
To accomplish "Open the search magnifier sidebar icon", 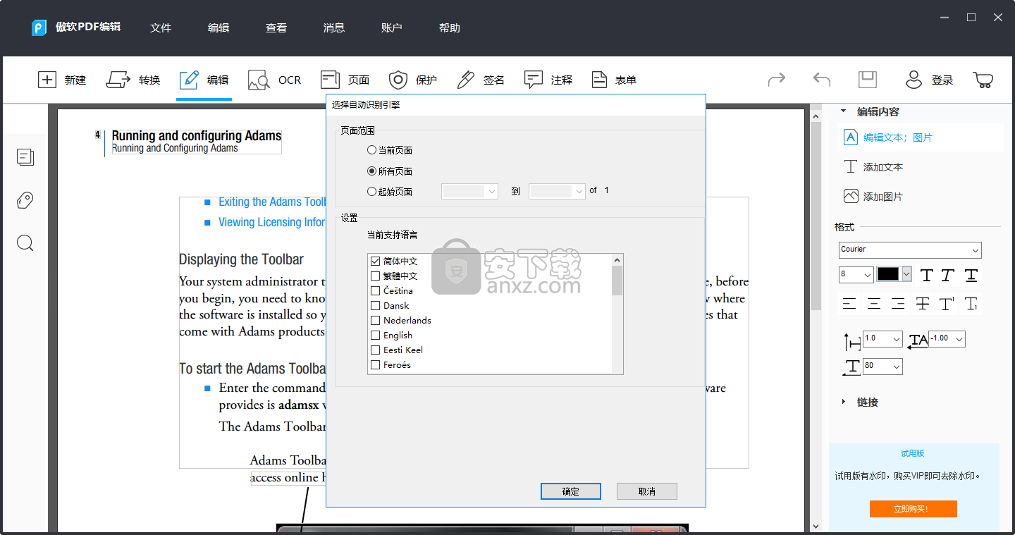I will (25, 243).
